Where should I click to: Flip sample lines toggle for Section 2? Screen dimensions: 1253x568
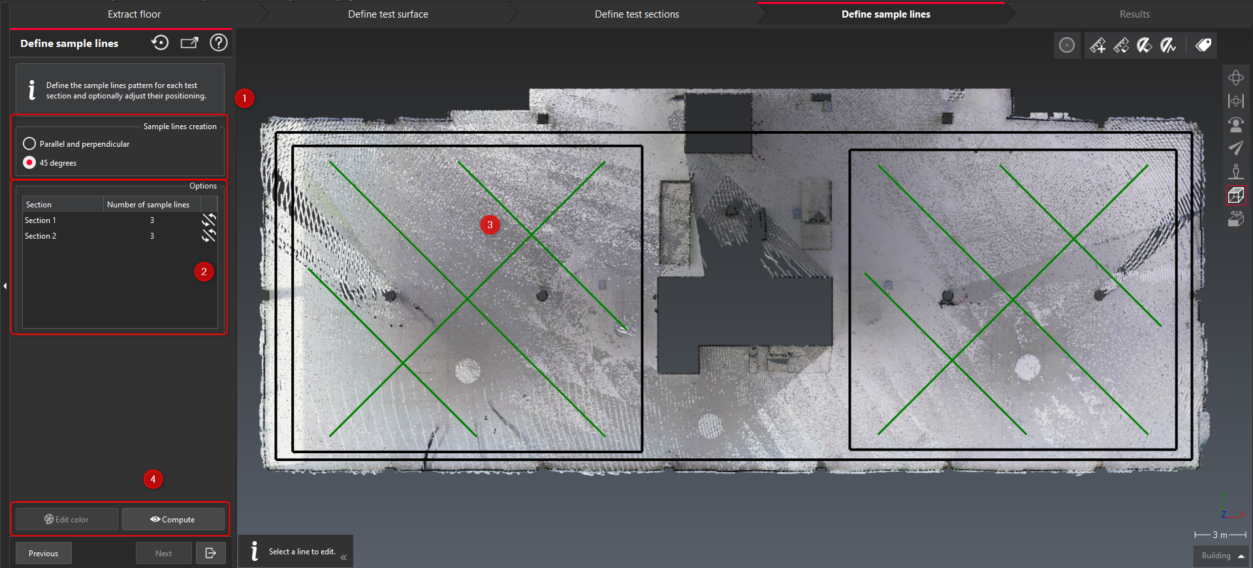click(x=208, y=235)
